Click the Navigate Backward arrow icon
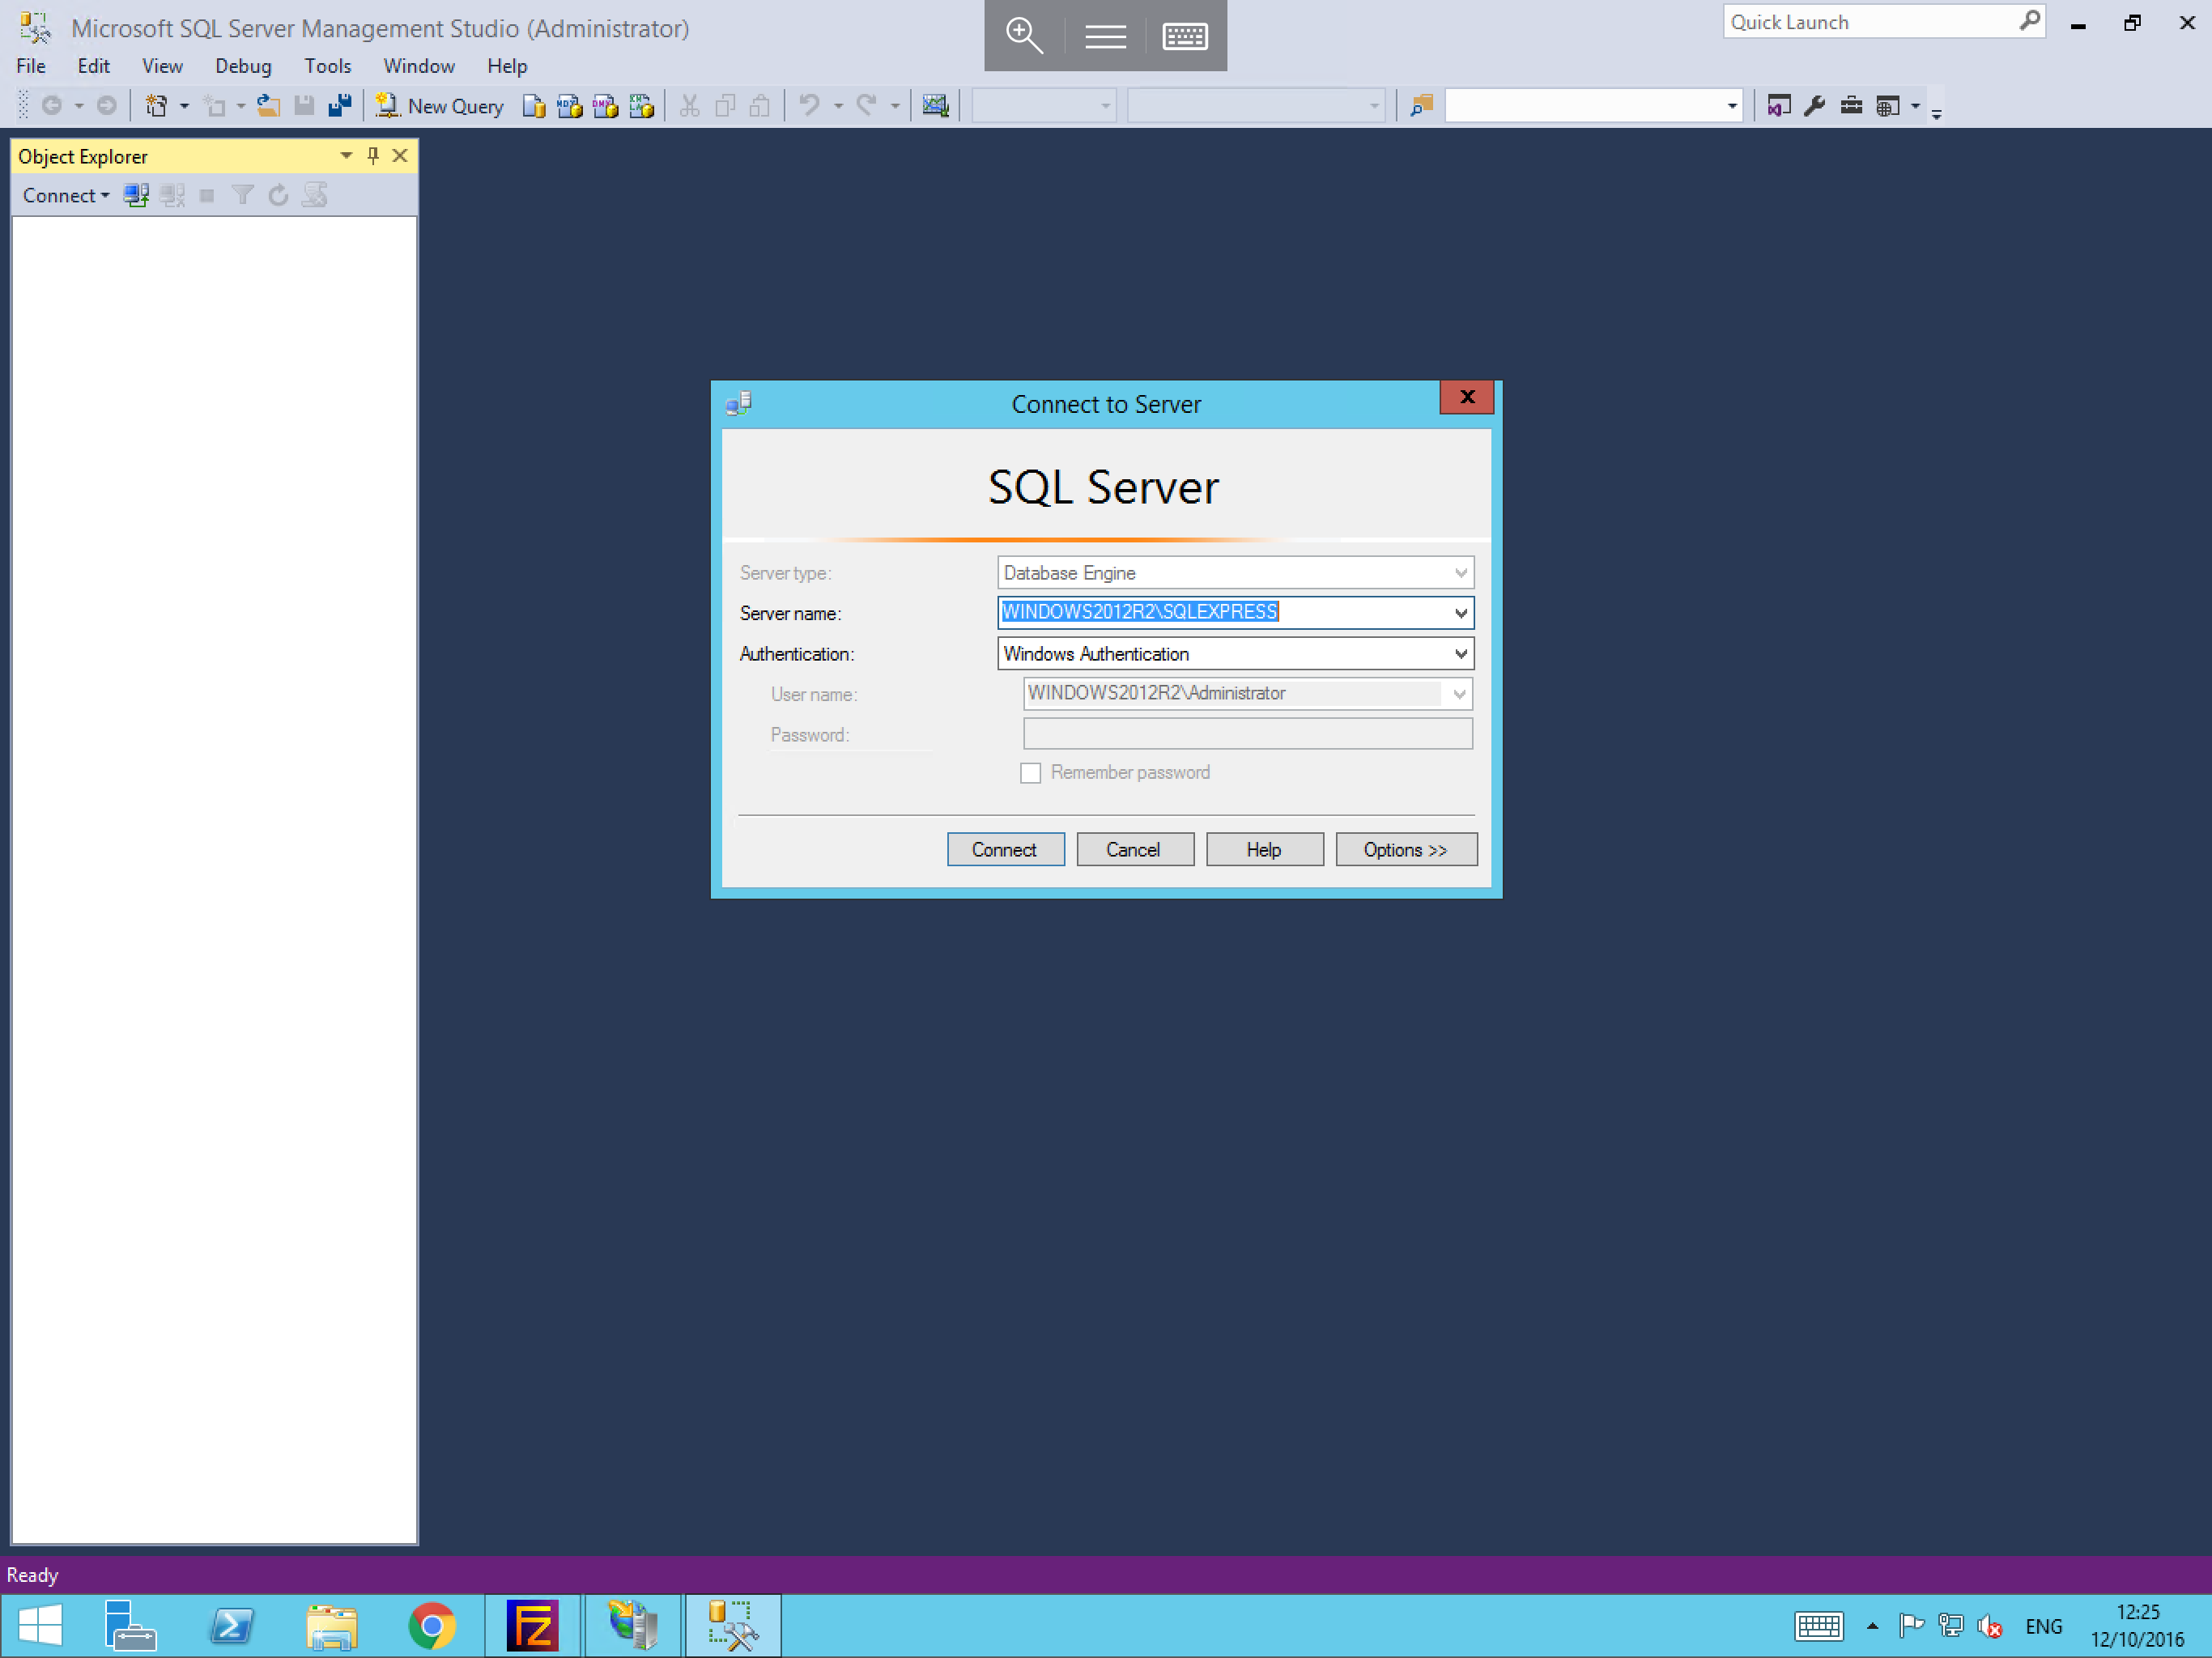Image resolution: width=2212 pixels, height=1658 pixels. coord(52,106)
